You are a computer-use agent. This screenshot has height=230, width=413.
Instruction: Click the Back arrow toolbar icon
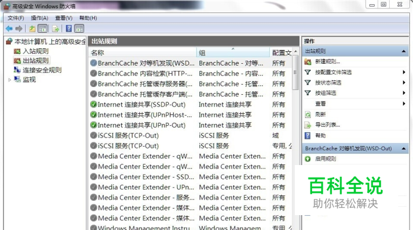click(9, 29)
